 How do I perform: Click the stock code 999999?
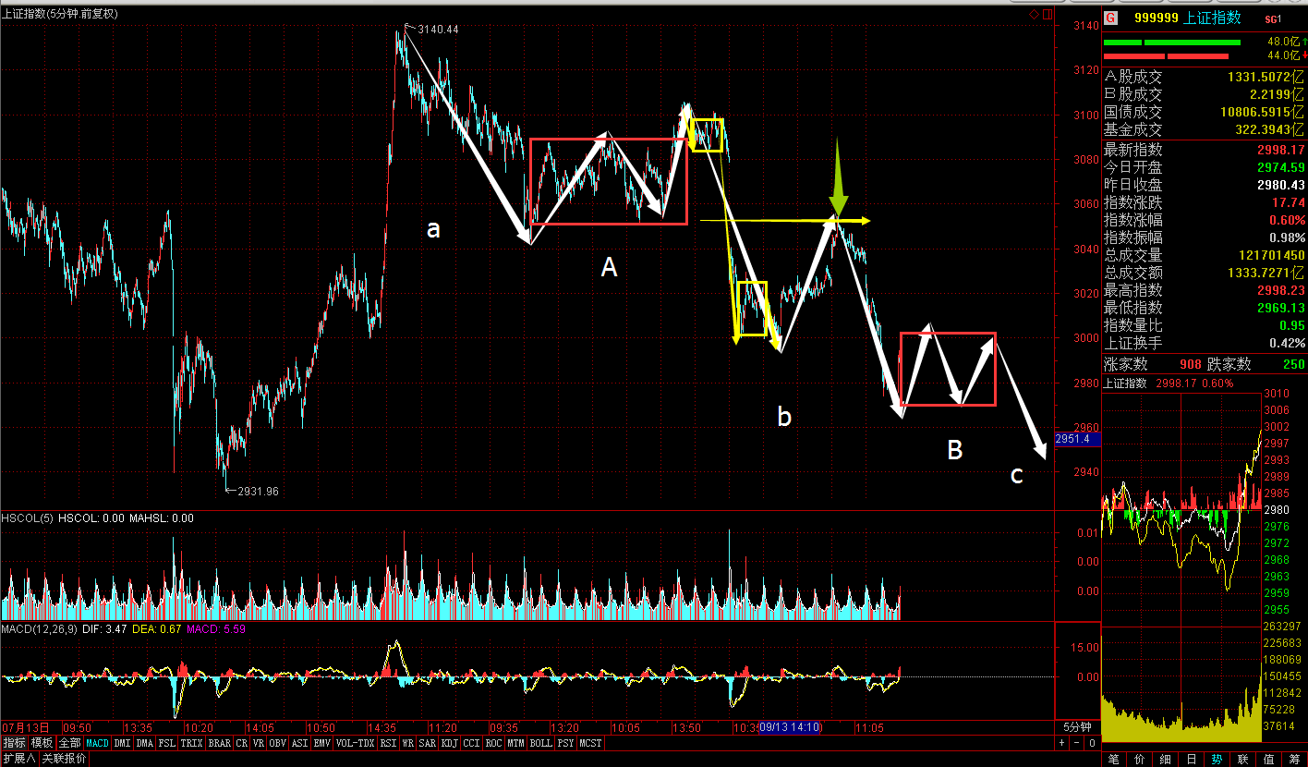(1156, 18)
